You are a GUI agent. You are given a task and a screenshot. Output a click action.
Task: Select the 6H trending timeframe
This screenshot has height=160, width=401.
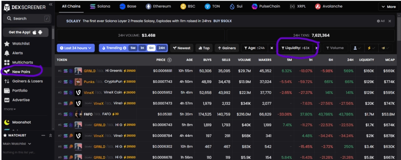(151, 48)
